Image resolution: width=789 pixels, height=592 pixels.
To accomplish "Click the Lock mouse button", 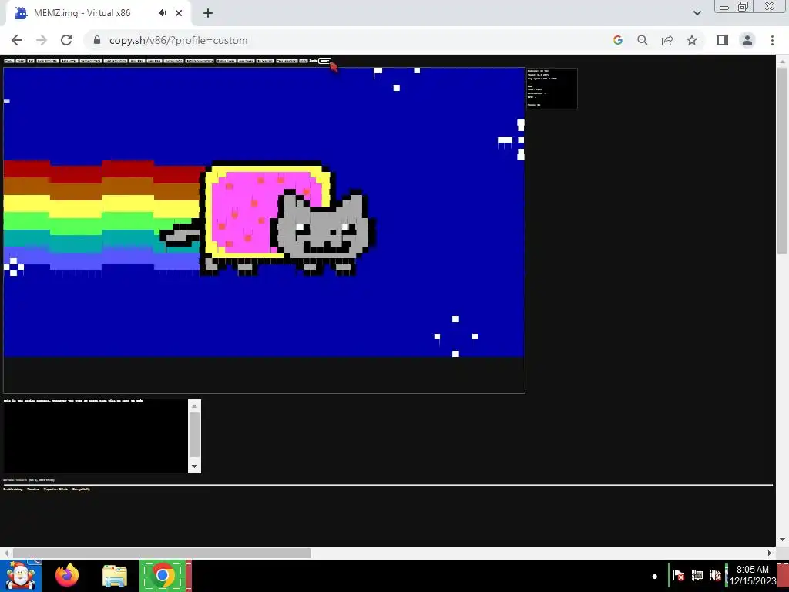I will point(246,61).
